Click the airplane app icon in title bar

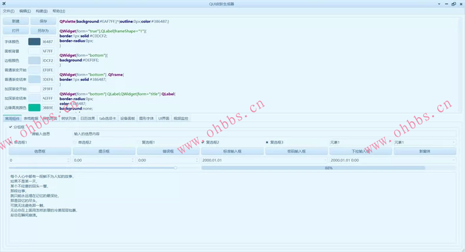(x=4, y=4)
